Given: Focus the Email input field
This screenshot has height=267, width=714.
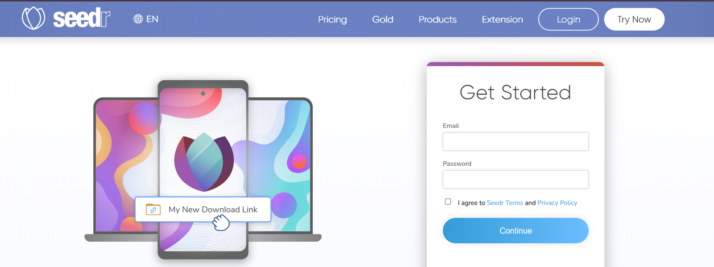Looking at the screenshot, I should 515,142.
